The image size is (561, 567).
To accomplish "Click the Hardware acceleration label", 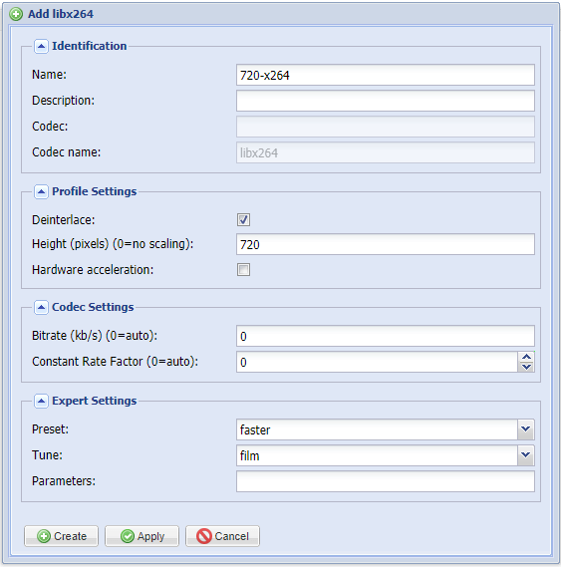I will pyautogui.click(x=93, y=270).
